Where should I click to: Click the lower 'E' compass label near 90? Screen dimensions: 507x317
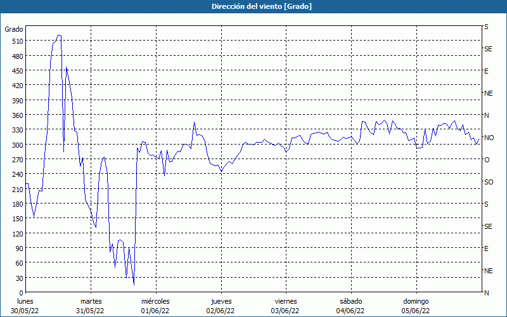point(486,249)
